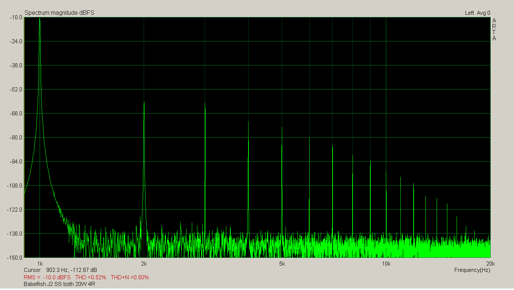The image size is (514, 290).
Task: Click the -66.0 y-axis label
Action: 15,113
